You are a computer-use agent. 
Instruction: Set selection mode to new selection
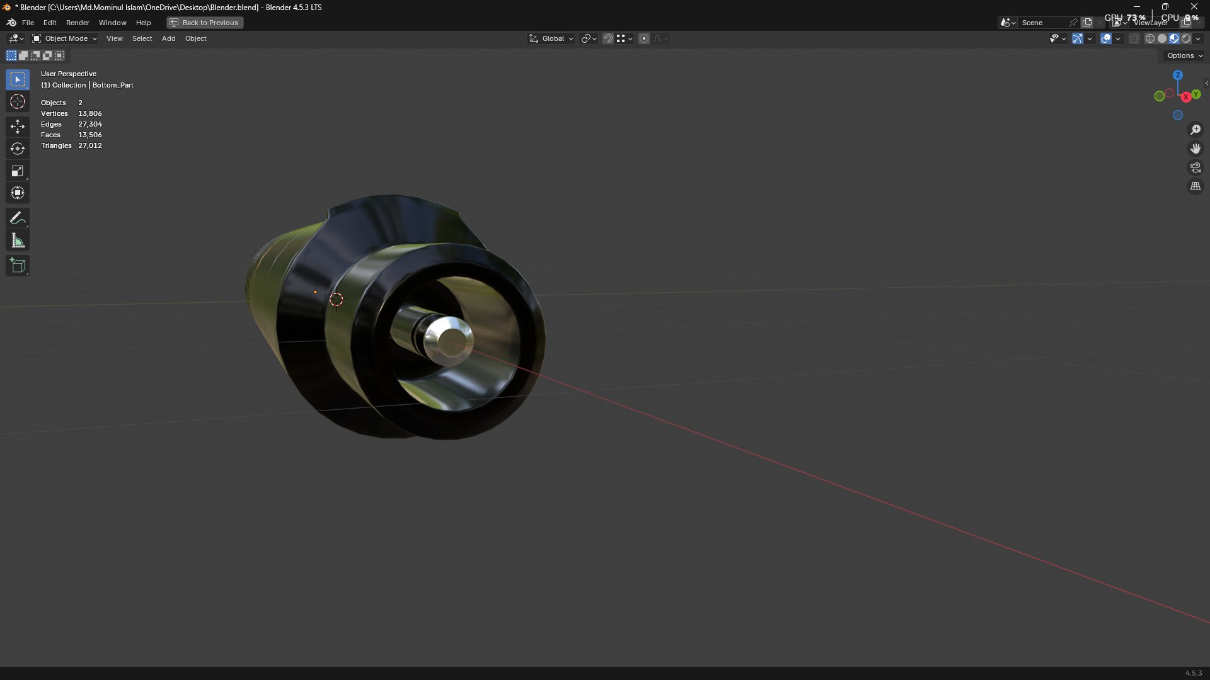pyautogui.click(x=11, y=55)
